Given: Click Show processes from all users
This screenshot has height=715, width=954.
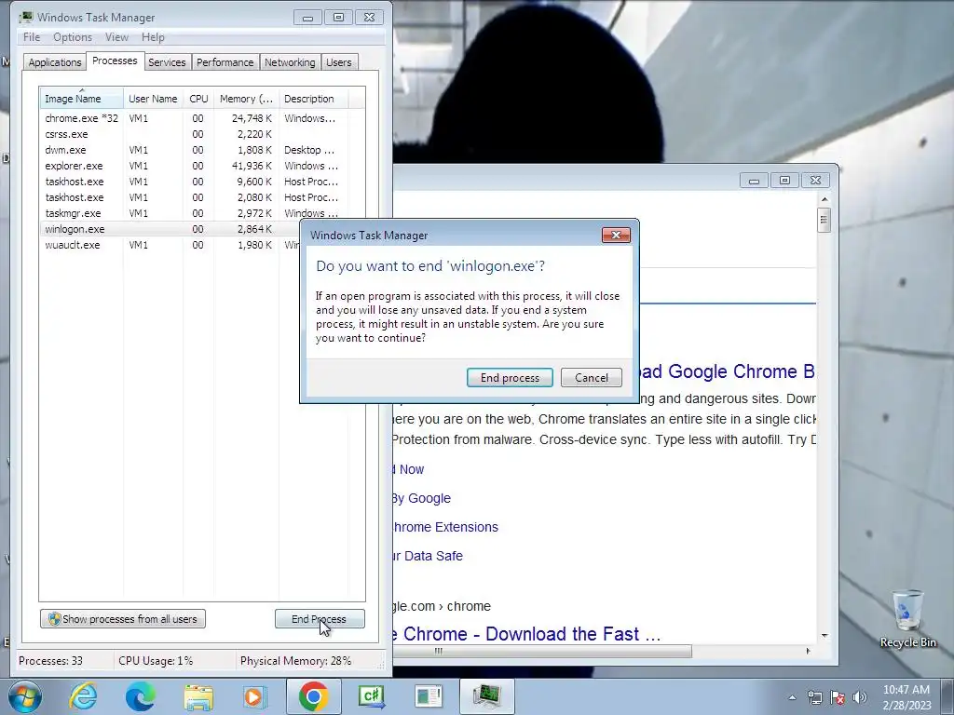Looking at the screenshot, I should coord(123,619).
